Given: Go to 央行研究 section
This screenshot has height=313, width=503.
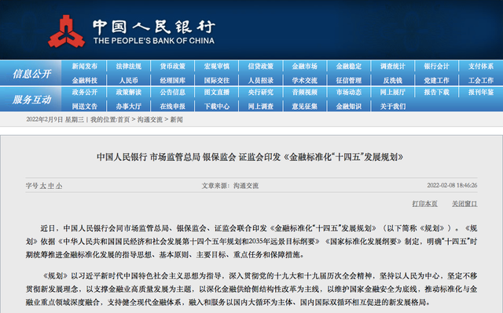Looking at the screenshot, I should [260, 92].
